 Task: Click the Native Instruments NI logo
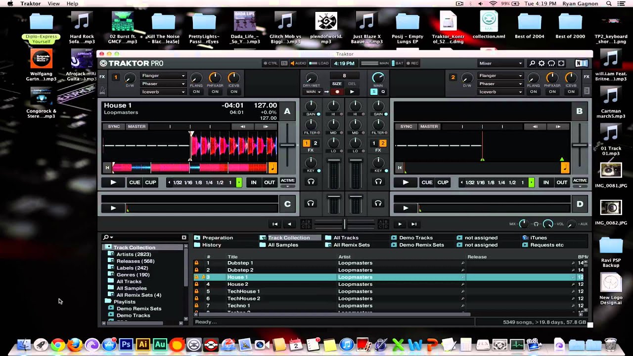581,63
